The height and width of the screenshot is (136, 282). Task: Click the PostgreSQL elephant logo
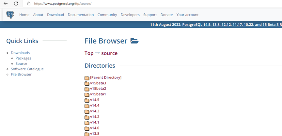(x=10, y=15)
